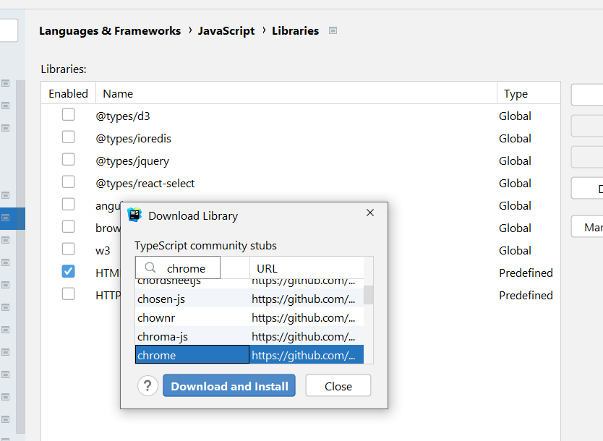Click the Mar… button on the right
Viewport: 603px width, 441px height.
point(587,227)
